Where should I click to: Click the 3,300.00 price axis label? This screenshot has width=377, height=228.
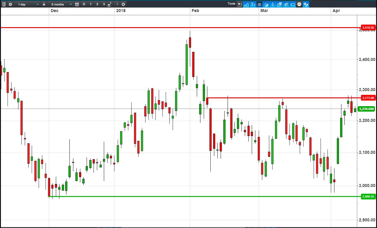[x=367, y=90]
